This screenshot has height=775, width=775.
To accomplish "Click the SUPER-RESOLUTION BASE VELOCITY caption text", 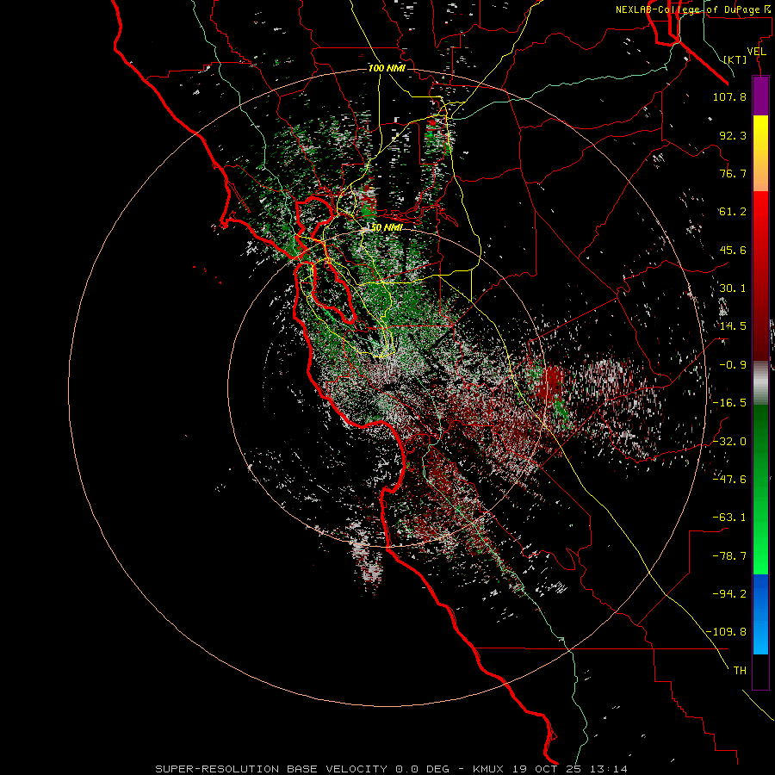I will click(271, 769).
